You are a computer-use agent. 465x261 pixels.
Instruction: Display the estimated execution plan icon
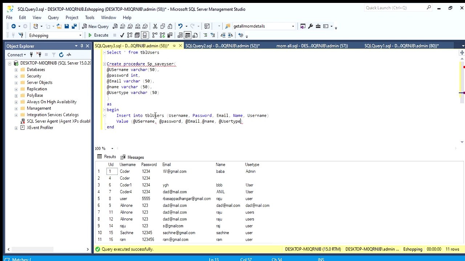click(130, 35)
